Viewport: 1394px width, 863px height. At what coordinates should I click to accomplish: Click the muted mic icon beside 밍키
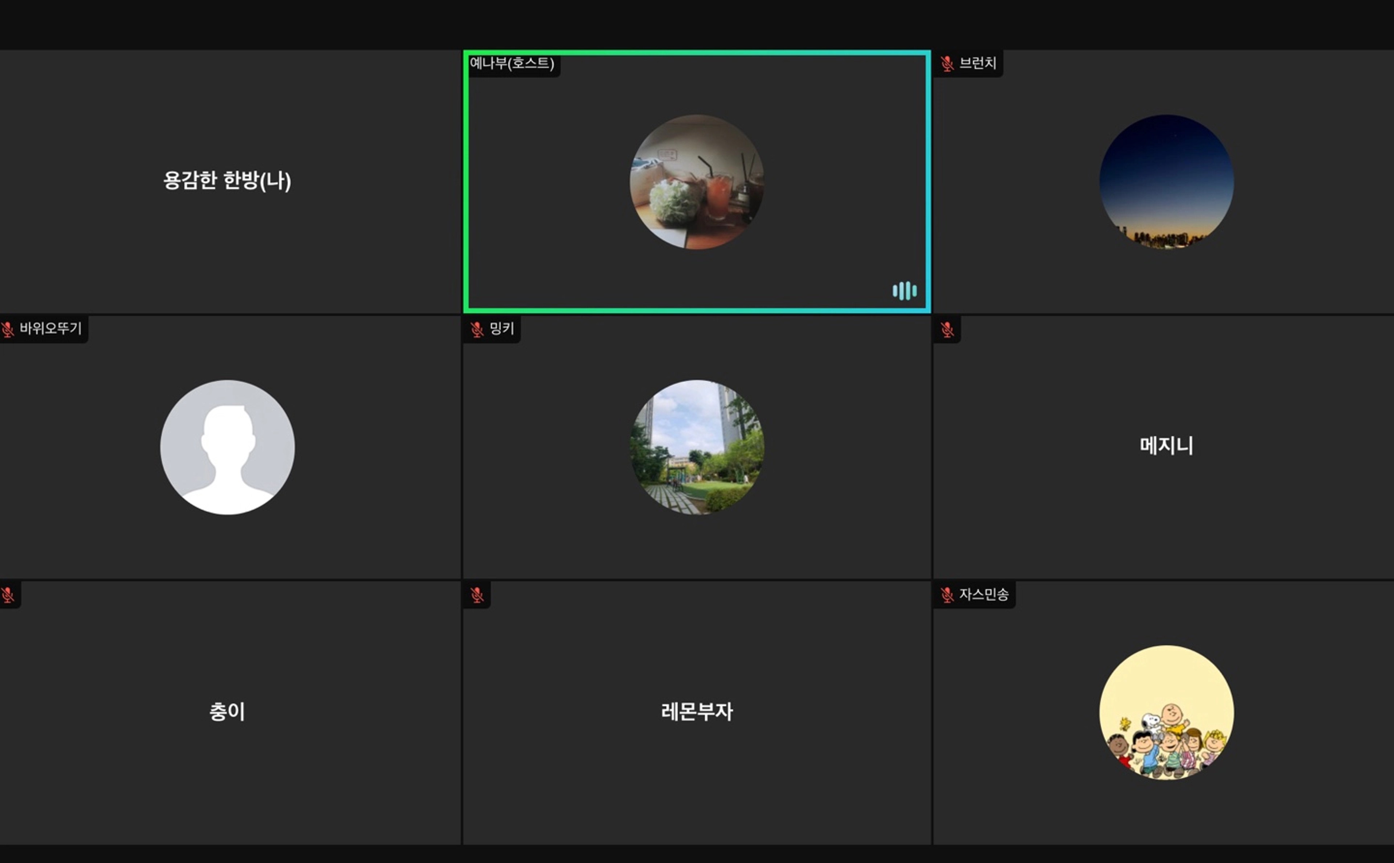coord(477,329)
